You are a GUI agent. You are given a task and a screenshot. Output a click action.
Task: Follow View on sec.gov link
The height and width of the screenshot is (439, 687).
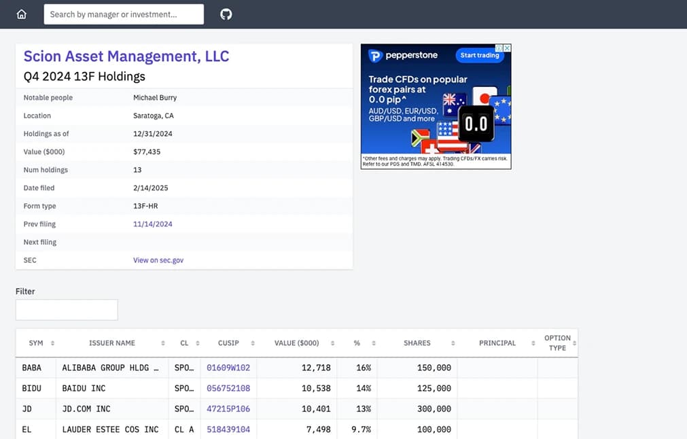click(158, 260)
